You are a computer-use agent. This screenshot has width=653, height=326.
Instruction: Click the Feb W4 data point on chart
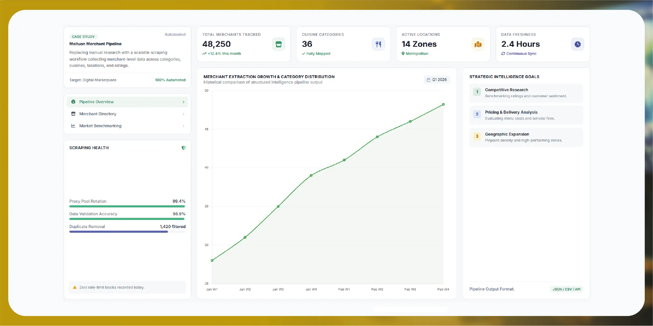[x=443, y=104]
